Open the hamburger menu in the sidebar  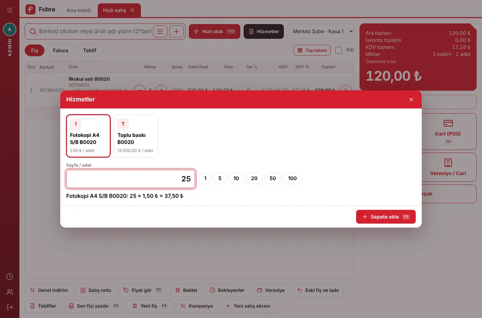tap(10, 10)
